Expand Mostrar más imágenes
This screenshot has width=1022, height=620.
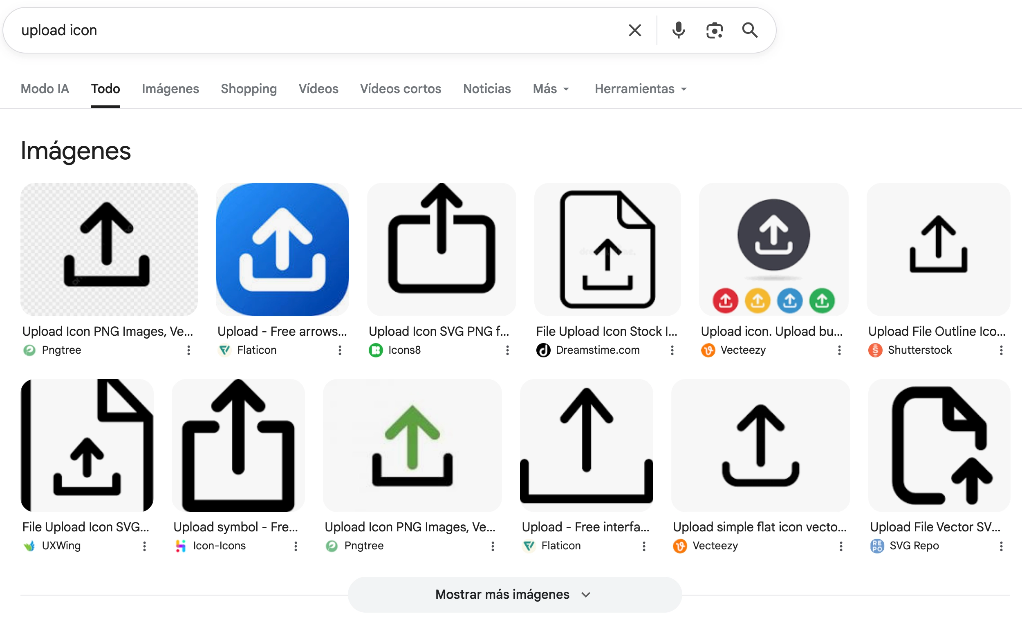(514, 594)
